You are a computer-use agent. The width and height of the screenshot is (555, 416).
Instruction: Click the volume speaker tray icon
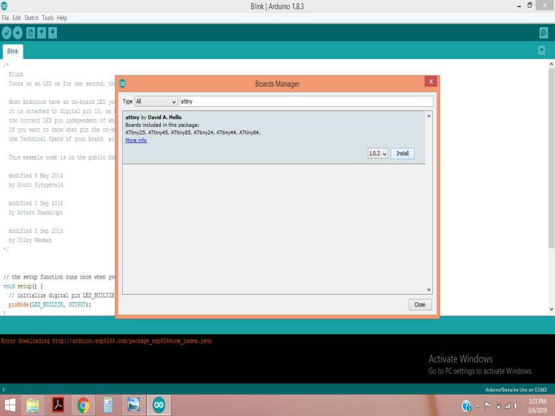pyautogui.click(x=517, y=406)
